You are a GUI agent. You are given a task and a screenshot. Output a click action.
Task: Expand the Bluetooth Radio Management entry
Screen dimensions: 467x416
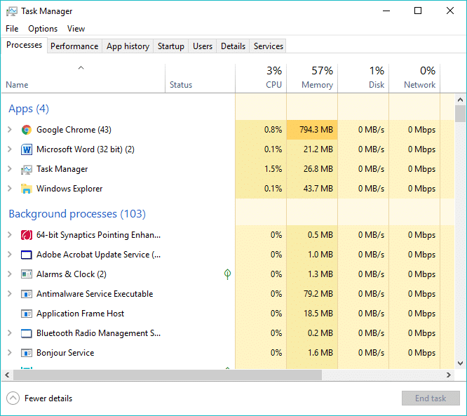[x=10, y=333]
